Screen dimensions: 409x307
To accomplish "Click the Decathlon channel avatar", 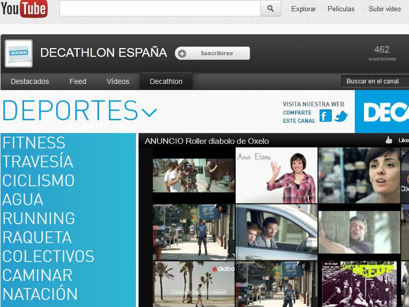I will tap(18, 53).
